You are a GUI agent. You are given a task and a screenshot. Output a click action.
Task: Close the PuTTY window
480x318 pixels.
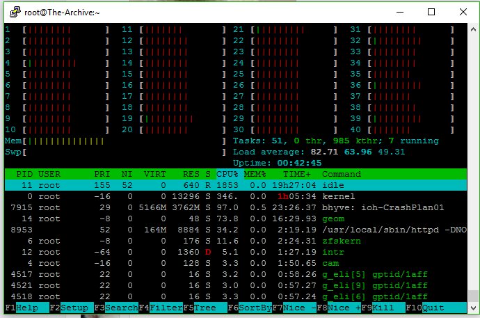pyautogui.click(x=463, y=13)
